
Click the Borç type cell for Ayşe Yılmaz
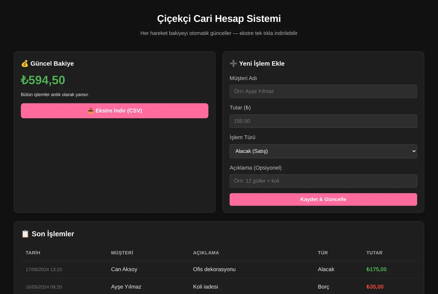pos(323,287)
